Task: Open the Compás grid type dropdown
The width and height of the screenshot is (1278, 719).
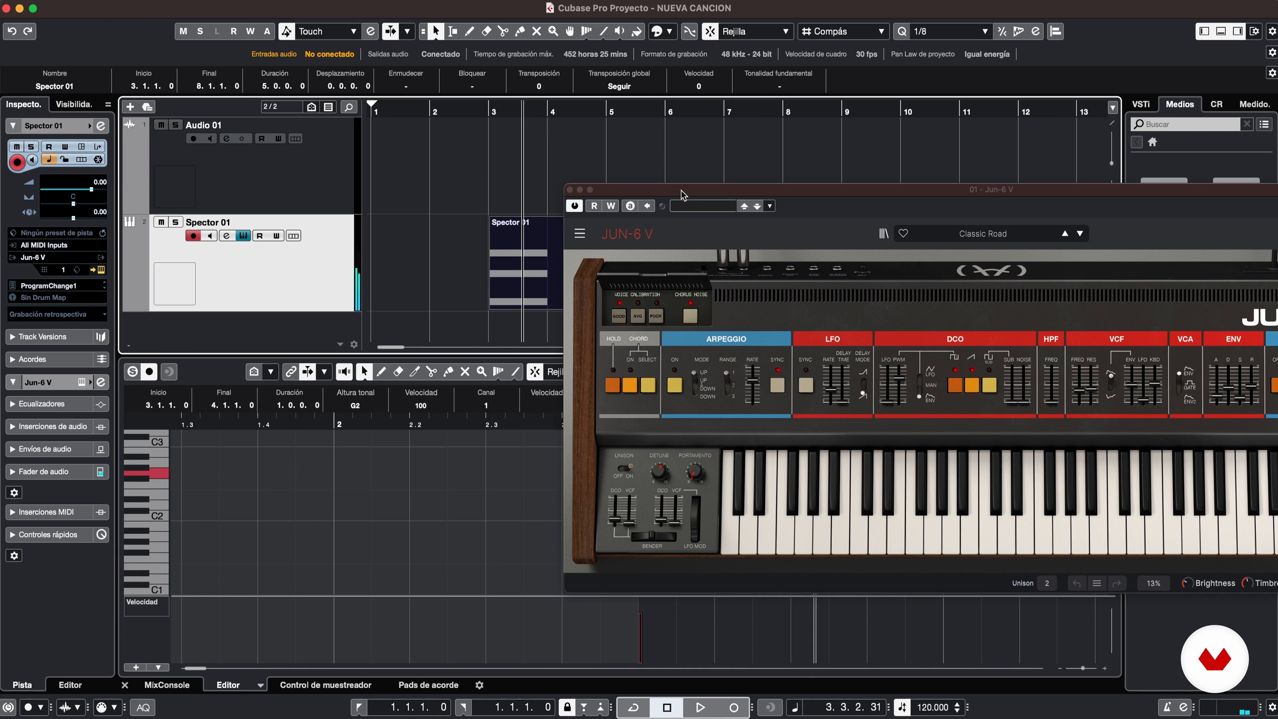Action: pos(843,31)
